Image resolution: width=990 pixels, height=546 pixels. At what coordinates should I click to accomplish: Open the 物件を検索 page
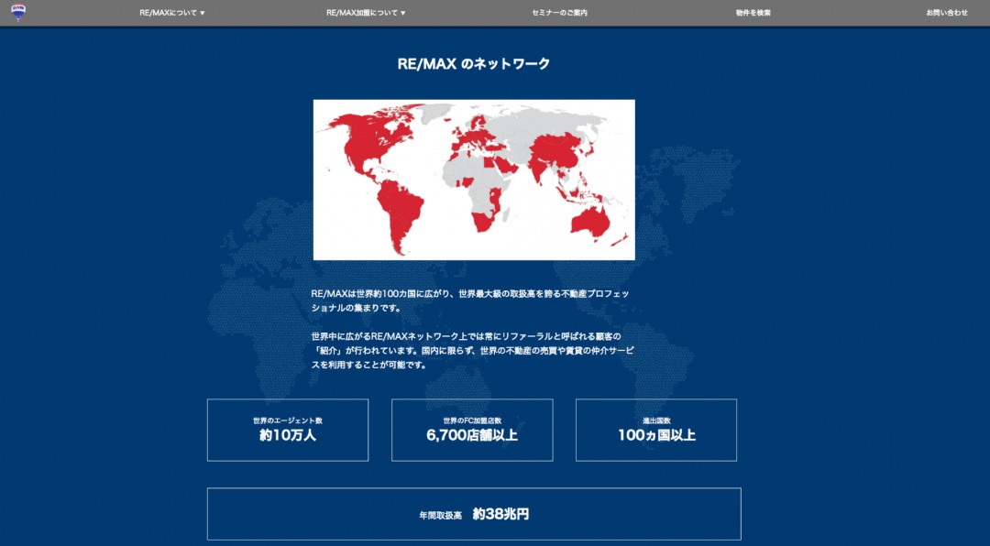753,13
